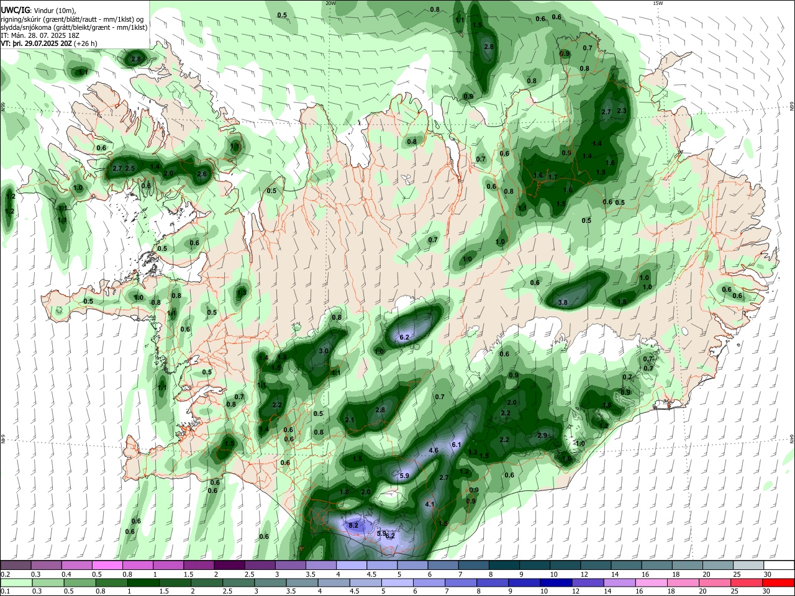Click the 4.1 precipitation value on the map
The width and height of the screenshot is (795, 596).
pyautogui.click(x=430, y=504)
